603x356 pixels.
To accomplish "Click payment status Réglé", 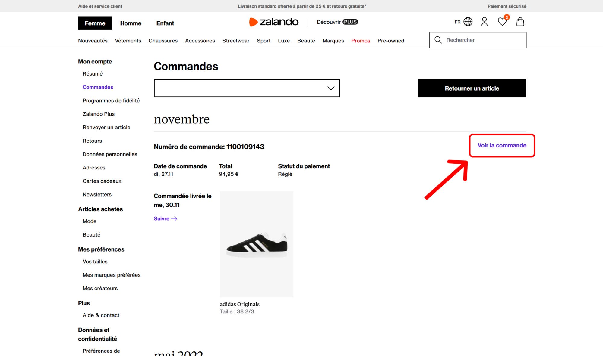I will [x=285, y=174].
